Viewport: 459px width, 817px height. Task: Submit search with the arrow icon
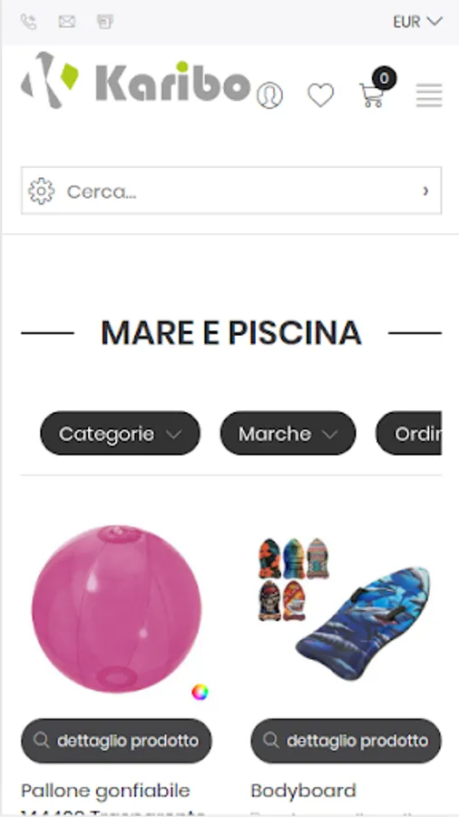pos(425,192)
